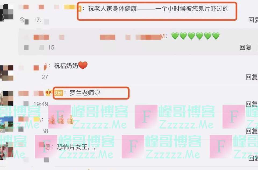Screen dimensions: 258x170
Task: Select the 祝老人家身体健康 comment text
Action: tap(158, 9)
